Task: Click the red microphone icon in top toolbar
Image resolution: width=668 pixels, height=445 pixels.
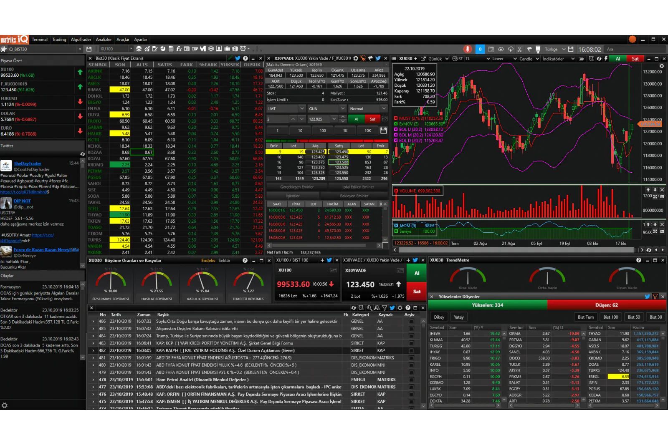Action: coord(468,49)
